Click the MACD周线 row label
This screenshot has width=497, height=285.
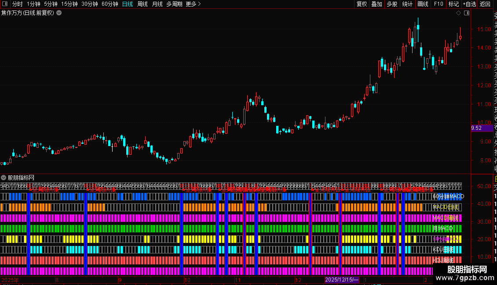coord(446,218)
